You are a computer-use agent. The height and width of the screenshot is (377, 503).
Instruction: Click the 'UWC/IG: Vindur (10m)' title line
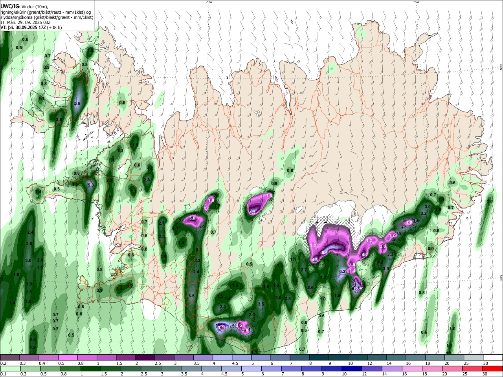[24, 7]
